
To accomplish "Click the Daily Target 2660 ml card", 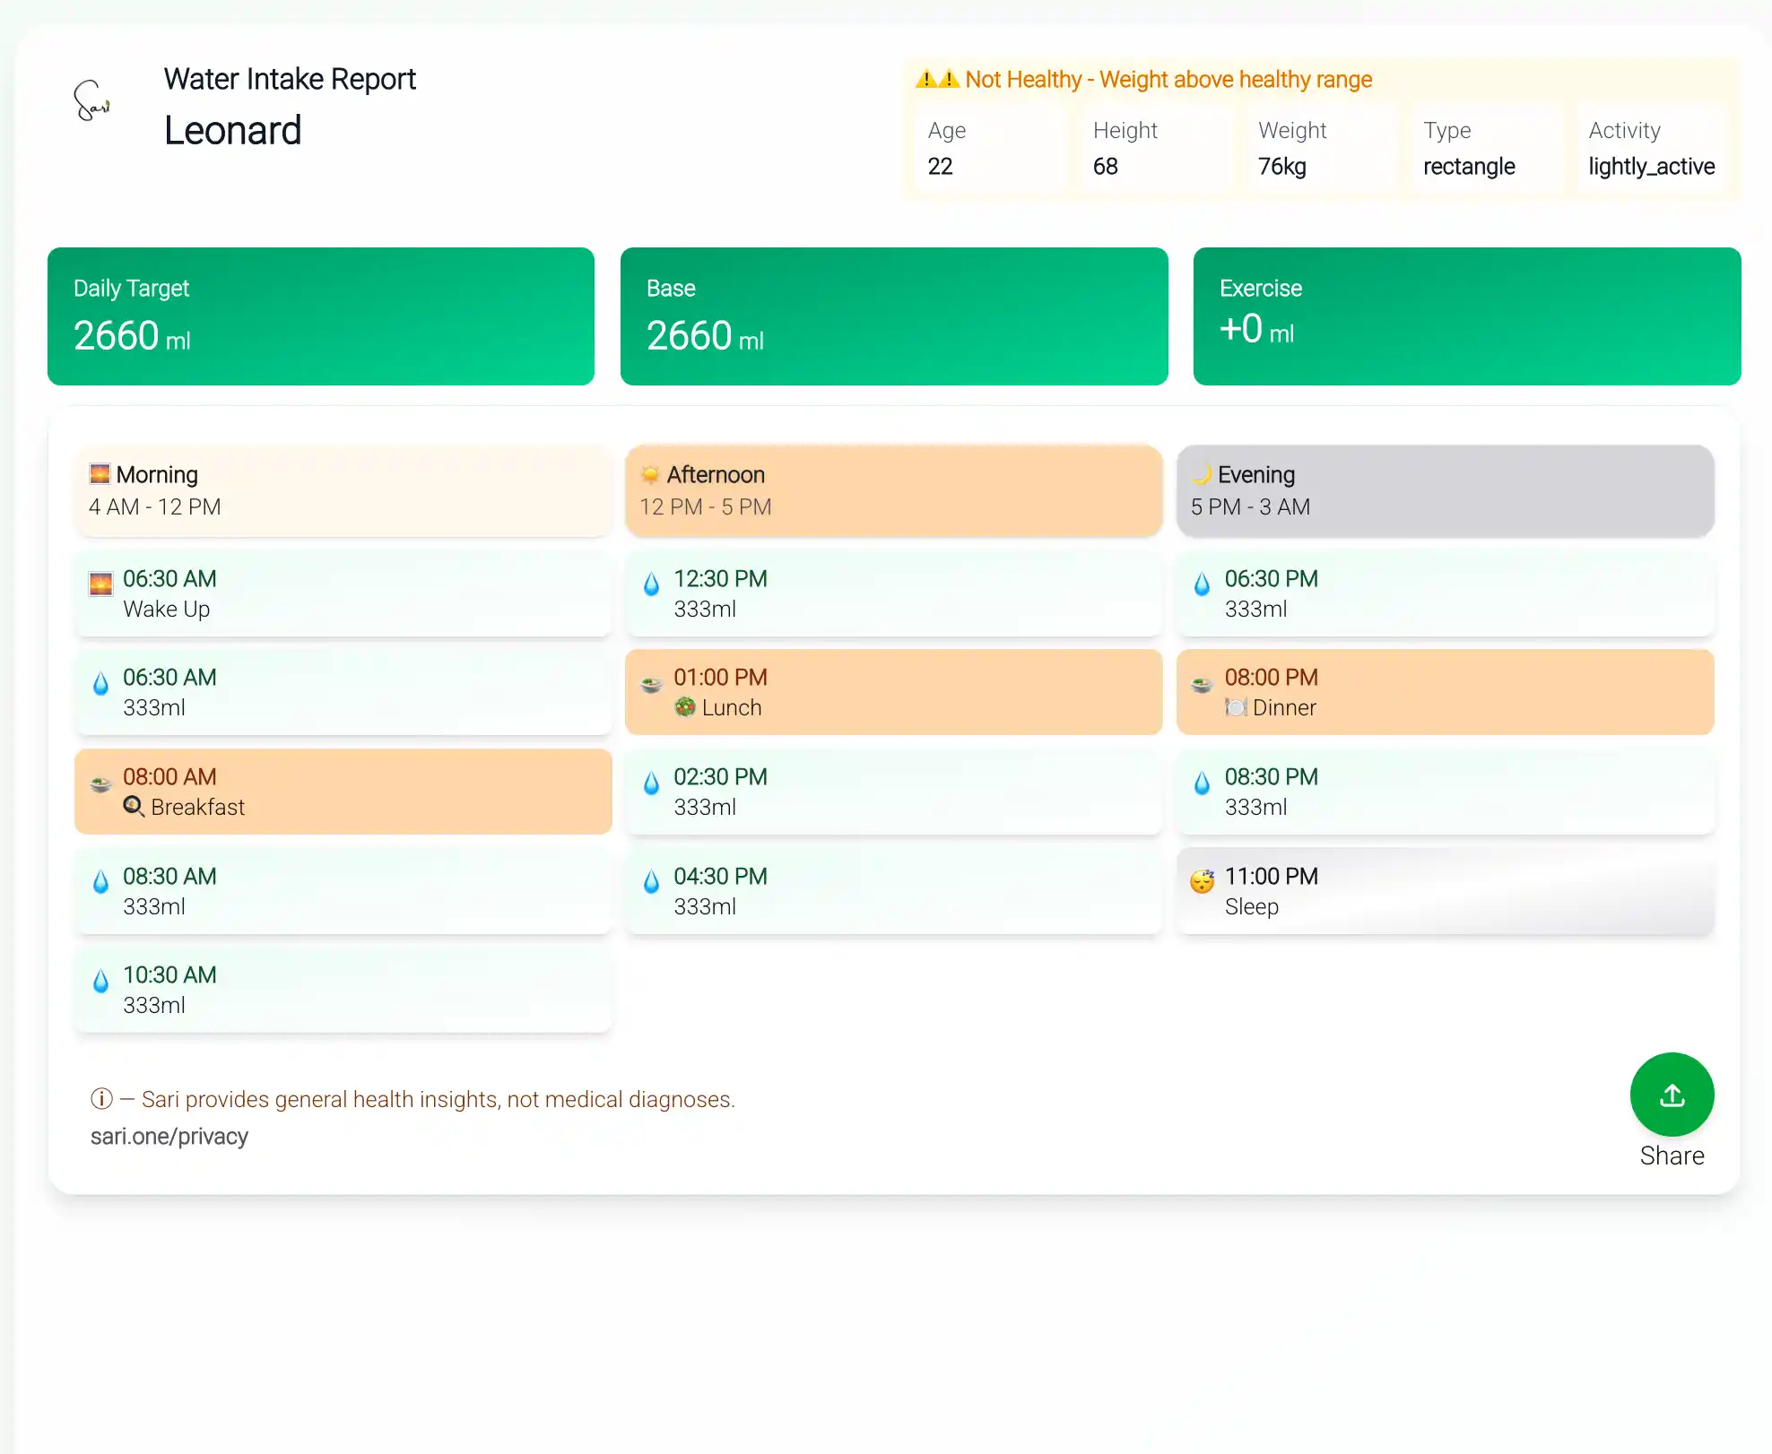I will (x=320, y=316).
